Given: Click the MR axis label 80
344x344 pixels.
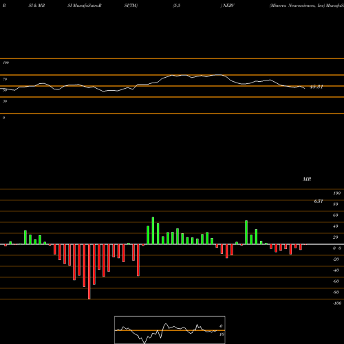Looking at the screenshot, I should pos(335,204).
